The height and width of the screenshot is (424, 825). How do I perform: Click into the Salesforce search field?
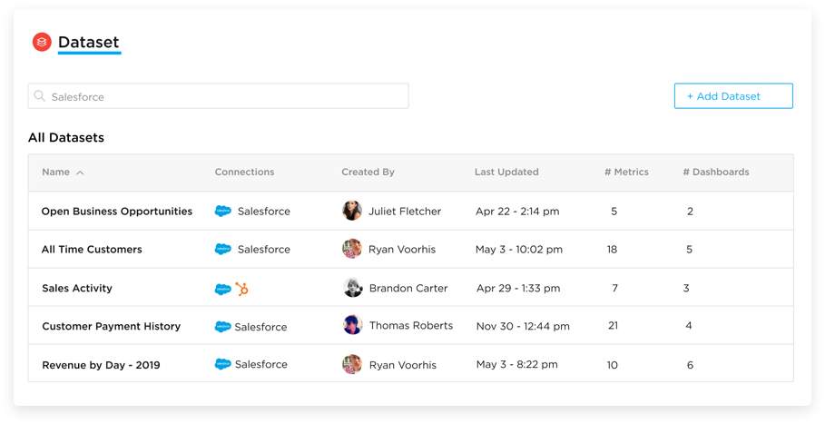pyautogui.click(x=227, y=96)
